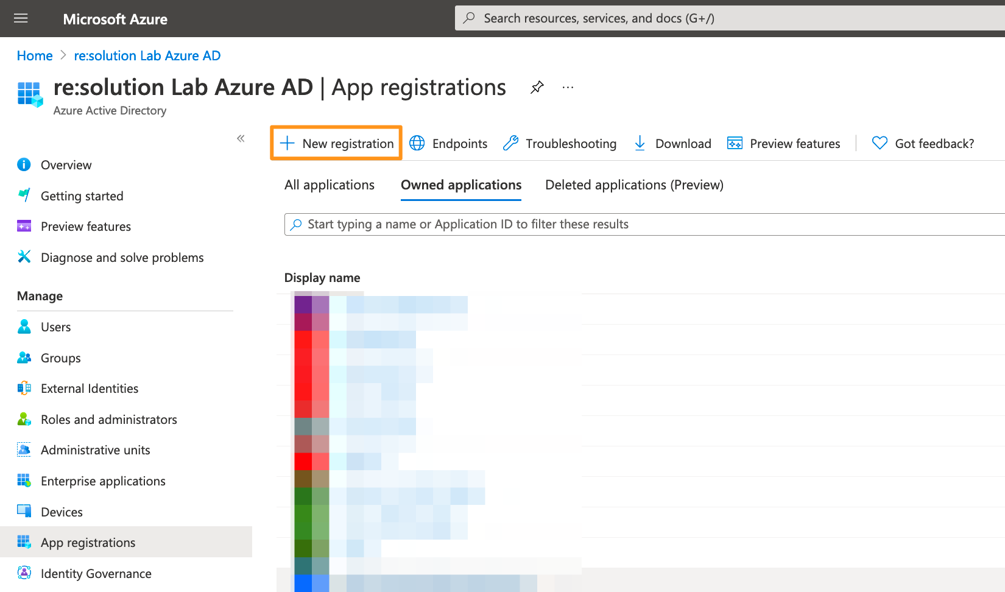The height and width of the screenshot is (592, 1005).
Task: Open the hamburger portal menu
Action: coord(21,18)
